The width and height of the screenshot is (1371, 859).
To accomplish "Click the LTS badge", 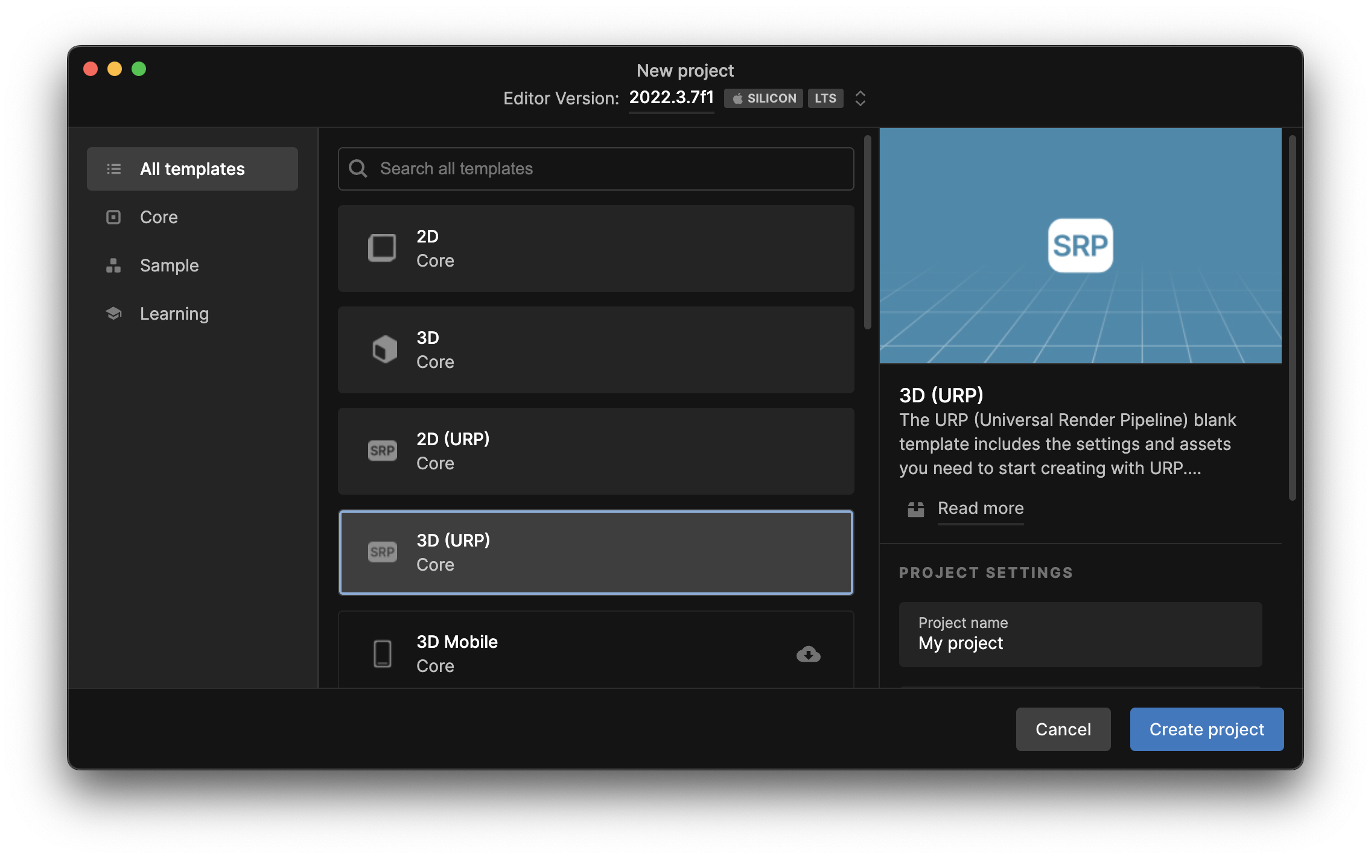I will pyautogui.click(x=825, y=98).
